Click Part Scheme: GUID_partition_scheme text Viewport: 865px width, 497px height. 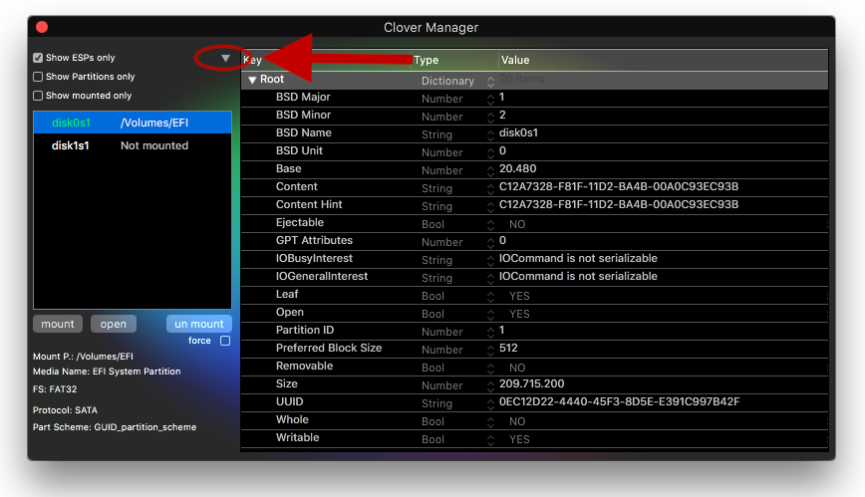tap(115, 427)
